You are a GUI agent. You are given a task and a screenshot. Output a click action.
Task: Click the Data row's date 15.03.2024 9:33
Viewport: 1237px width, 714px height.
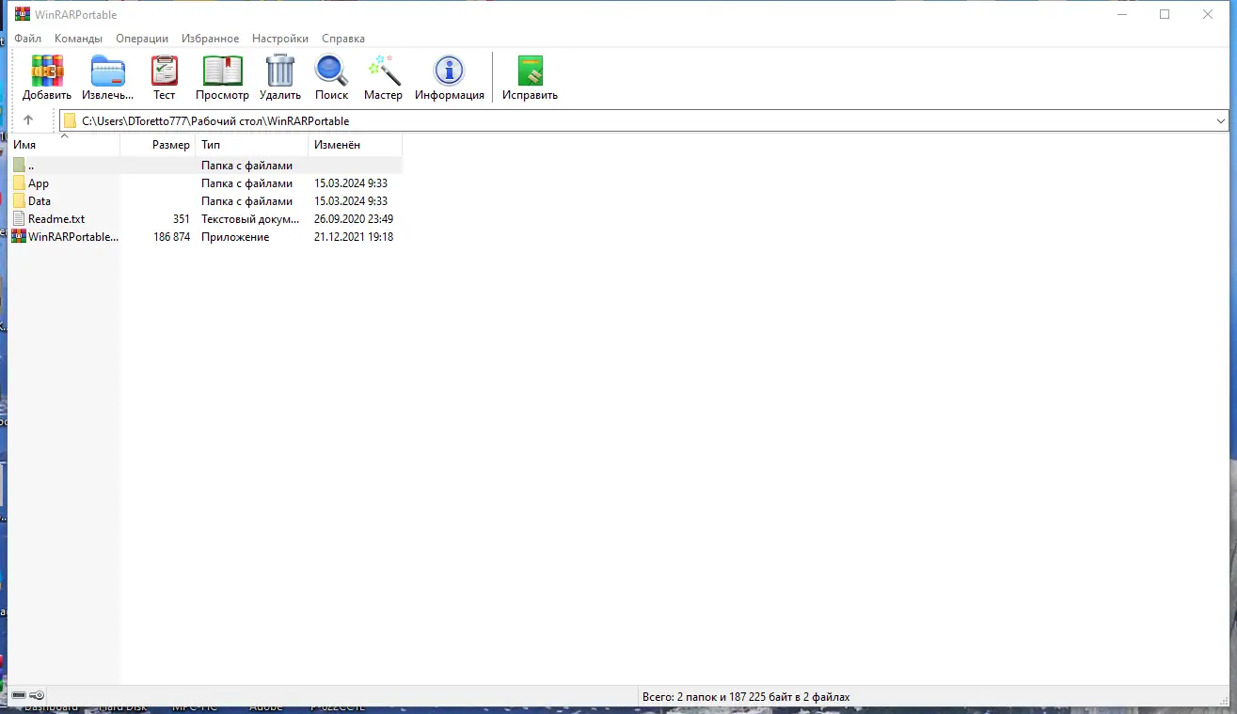point(351,201)
